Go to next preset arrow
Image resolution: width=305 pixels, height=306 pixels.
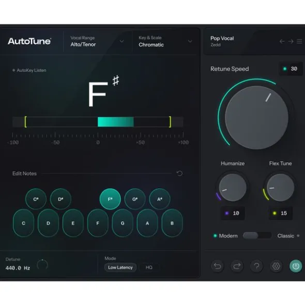click(x=291, y=41)
